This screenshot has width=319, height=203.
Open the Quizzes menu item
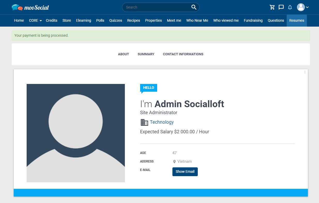pyautogui.click(x=116, y=20)
